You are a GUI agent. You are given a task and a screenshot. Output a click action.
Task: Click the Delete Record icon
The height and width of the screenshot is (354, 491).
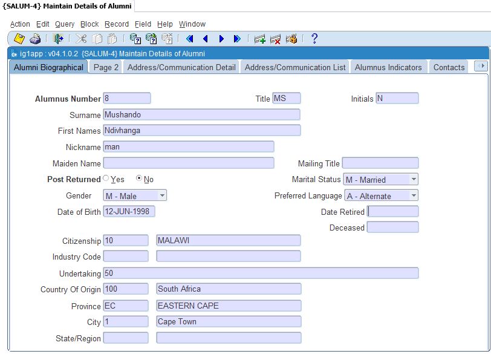[276, 39]
